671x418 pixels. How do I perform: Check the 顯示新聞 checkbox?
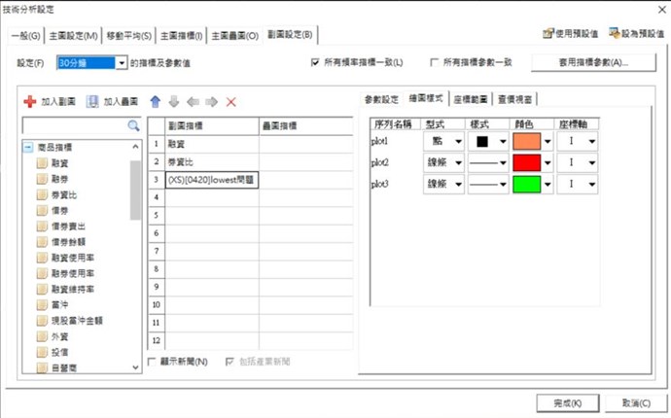(x=152, y=363)
